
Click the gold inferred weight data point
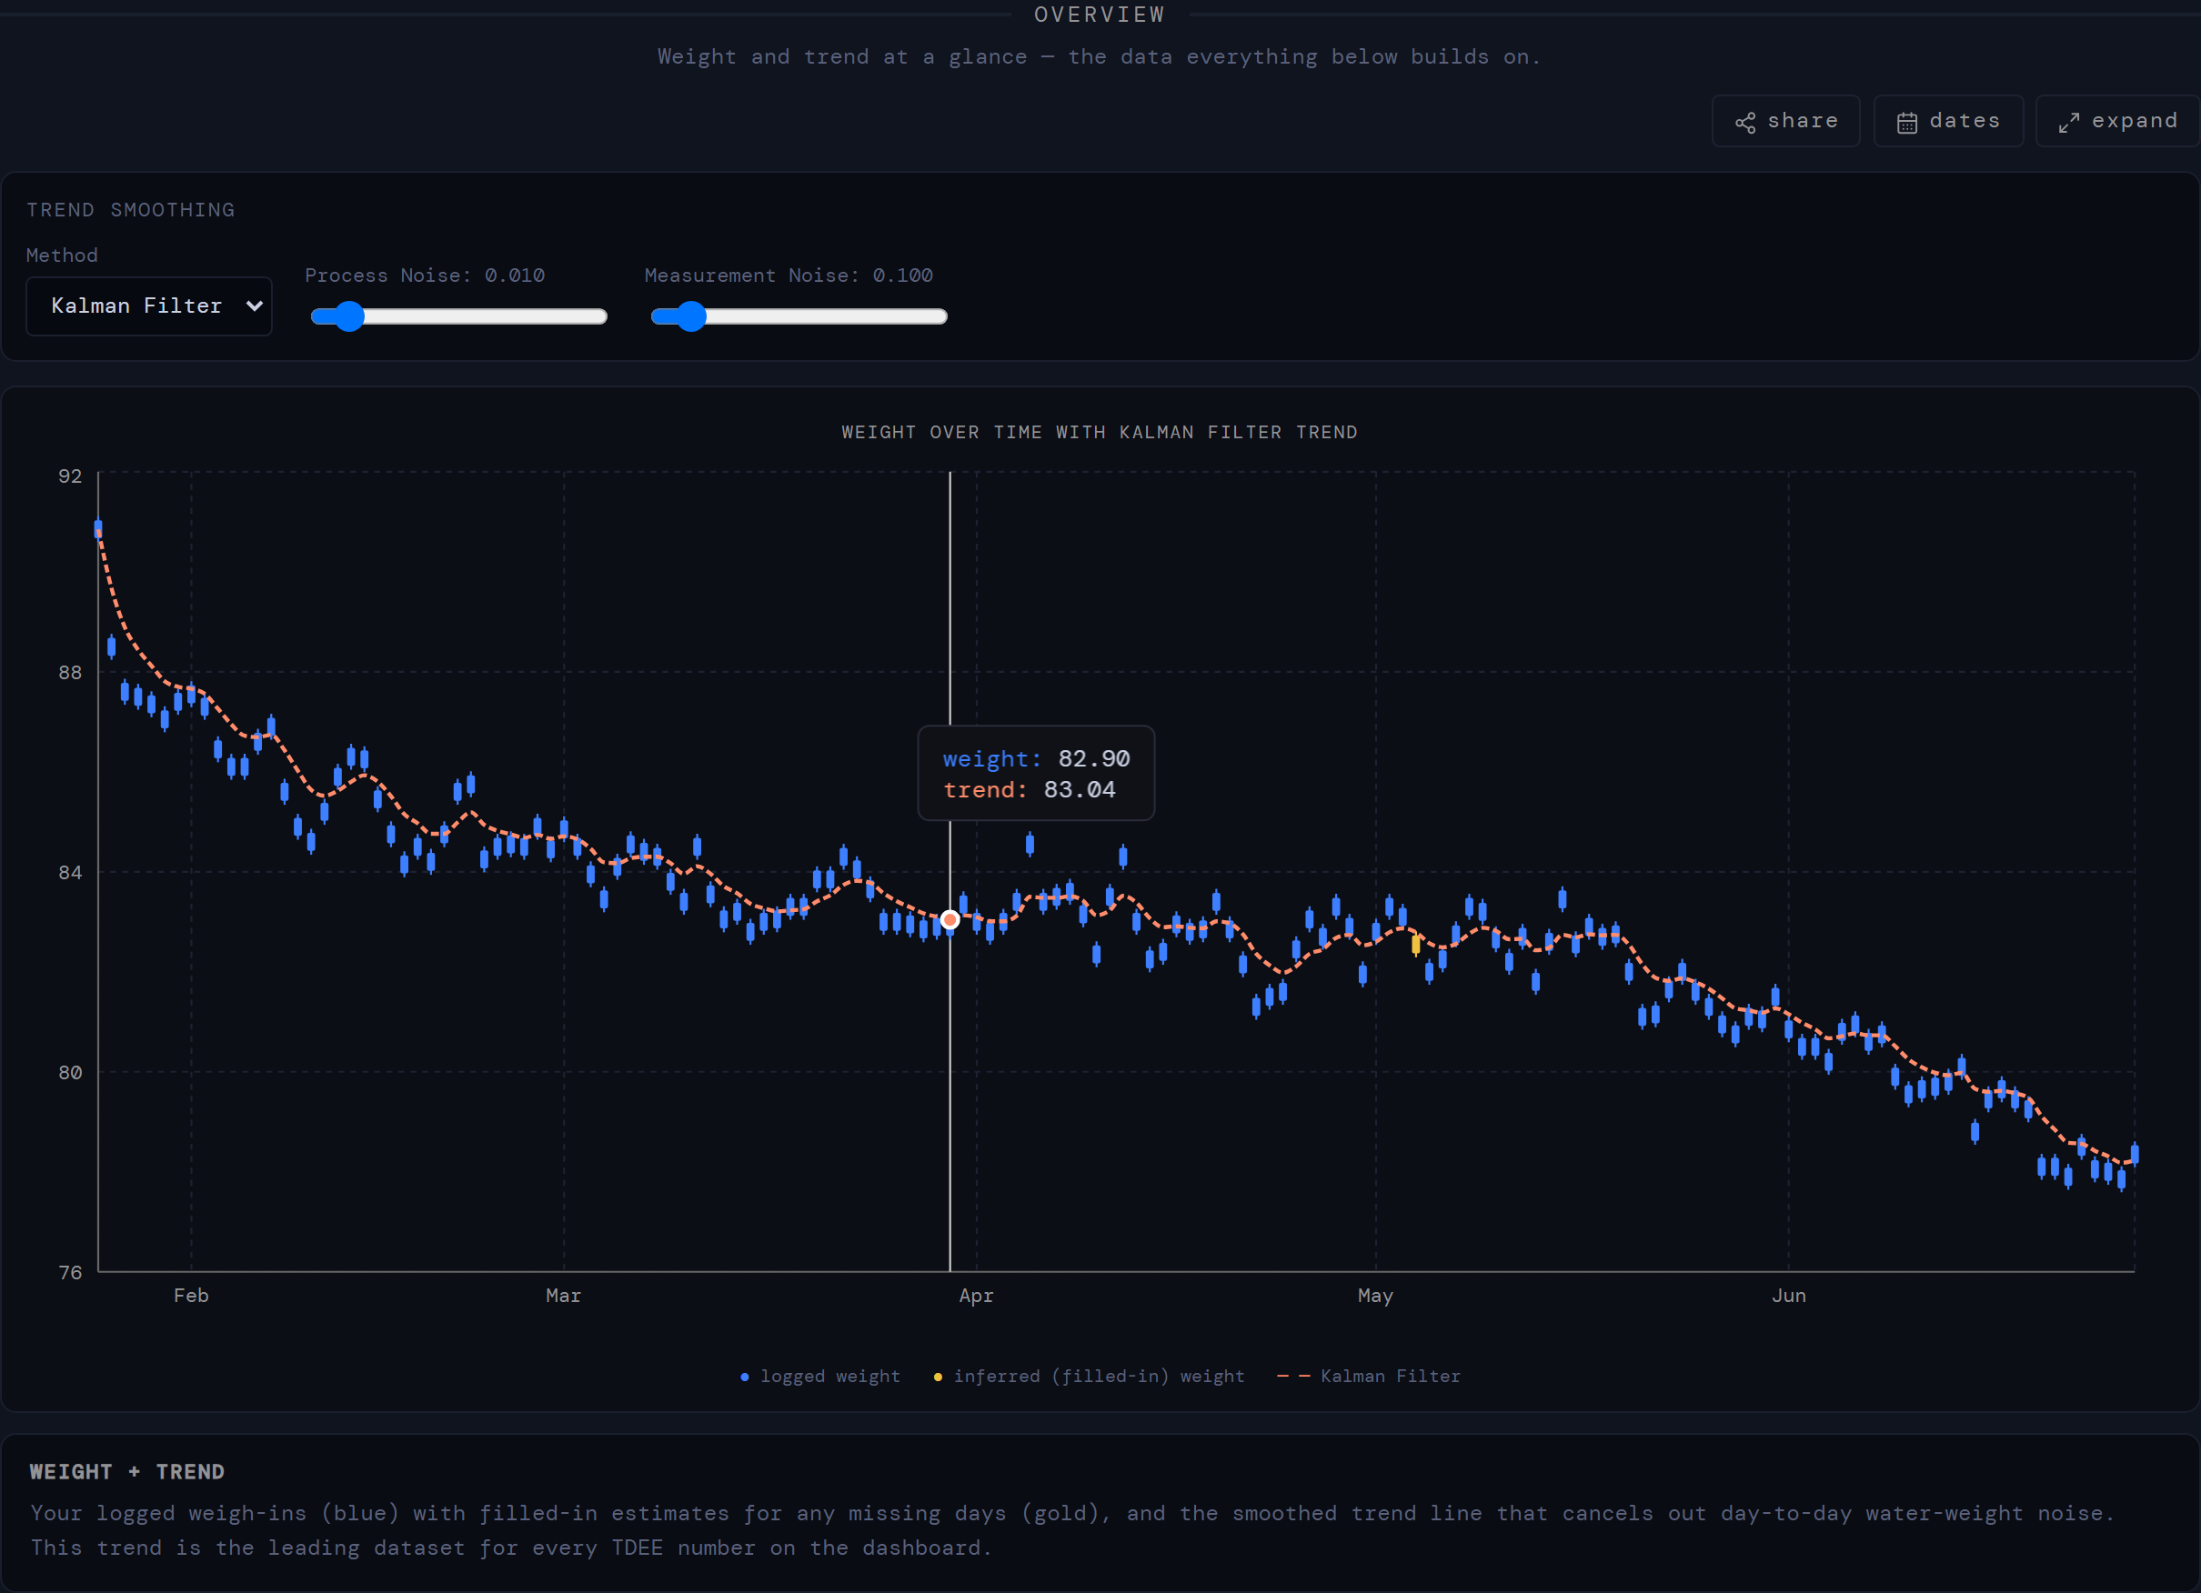(1416, 943)
